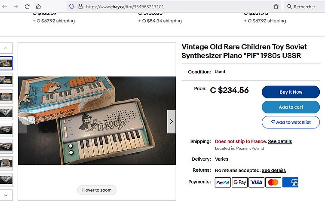Click the browser back arrow
Image resolution: width=325 pixels, height=201 pixels.
tap(6, 7)
